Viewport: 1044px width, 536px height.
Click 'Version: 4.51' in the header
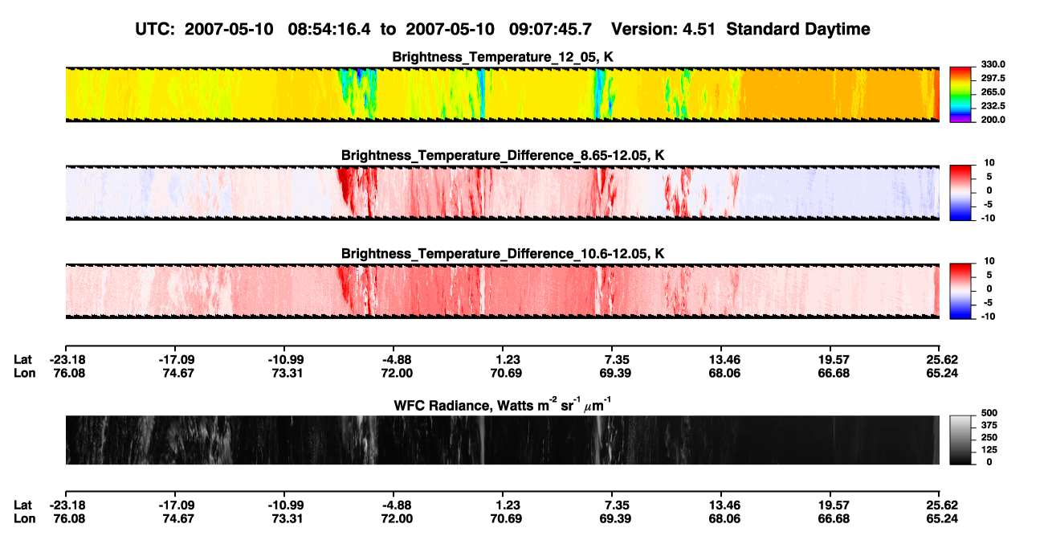(x=662, y=30)
